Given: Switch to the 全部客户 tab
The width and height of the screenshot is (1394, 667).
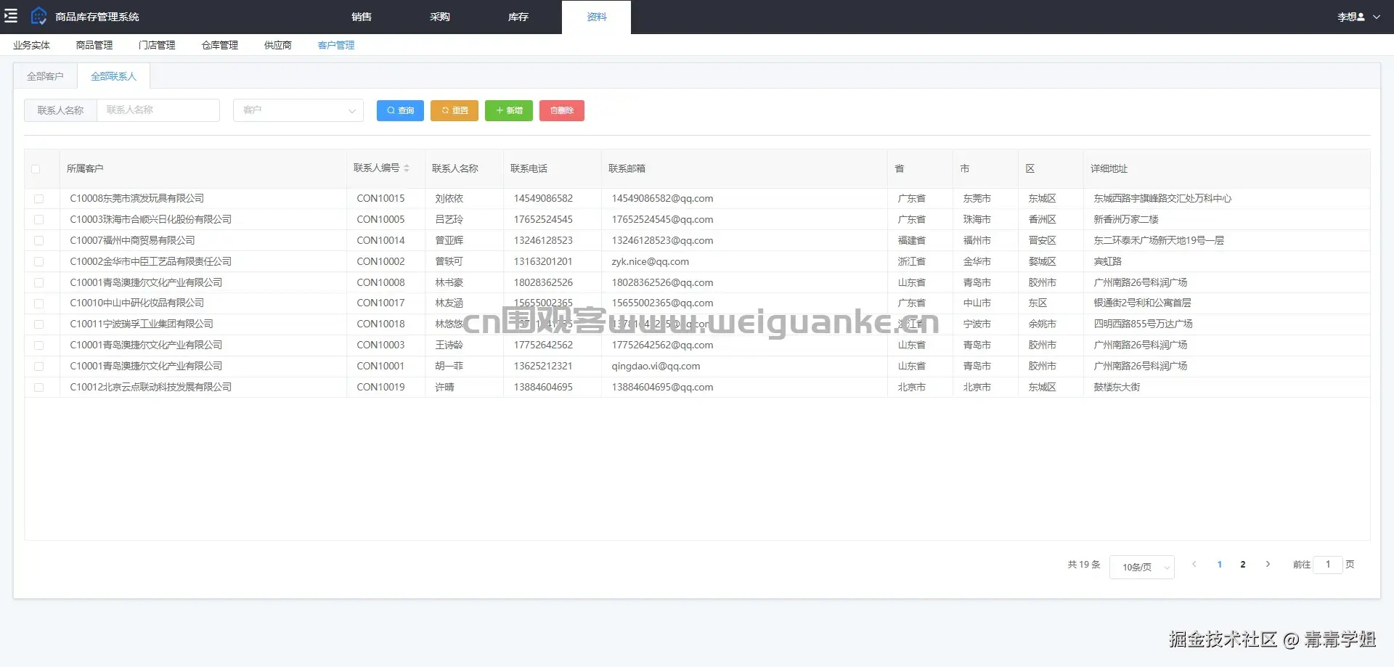Looking at the screenshot, I should click(x=45, y=76).
